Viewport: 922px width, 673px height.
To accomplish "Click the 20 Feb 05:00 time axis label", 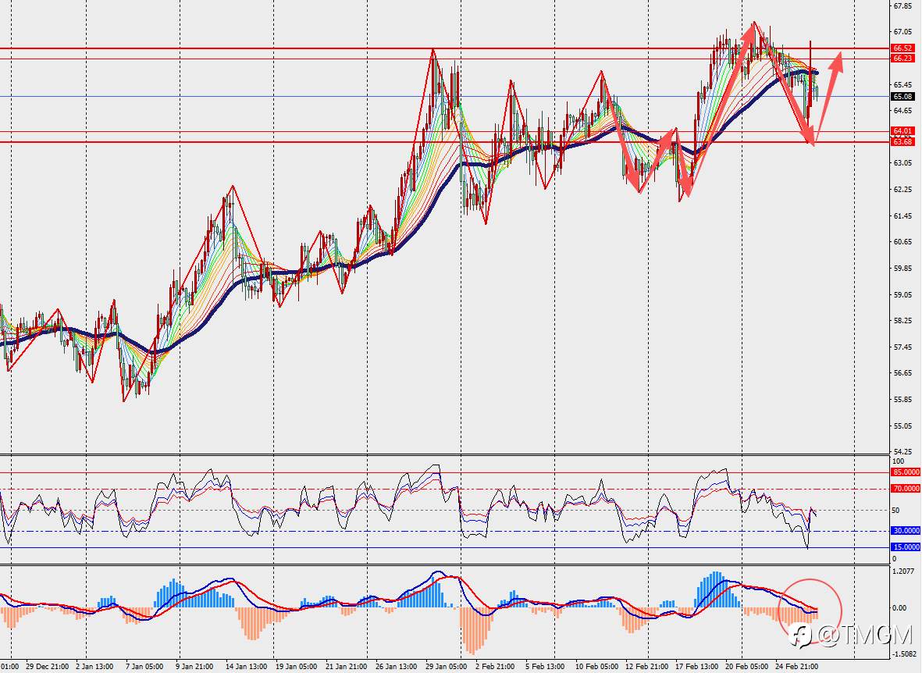I will (747, 667).
